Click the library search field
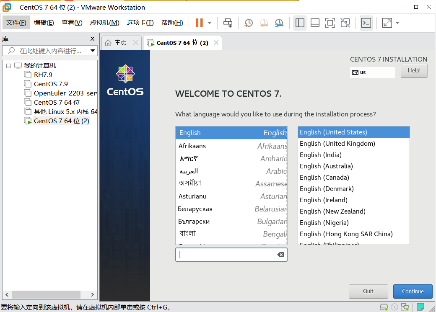 tap(50, 51)
